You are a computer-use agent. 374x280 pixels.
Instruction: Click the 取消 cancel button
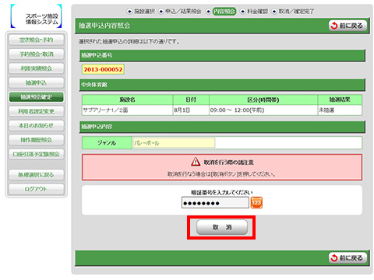coord(222,227)
